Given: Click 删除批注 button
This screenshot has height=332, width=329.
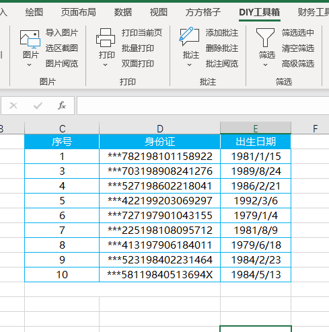Looking at the screenshot, I should pos(222,48).
